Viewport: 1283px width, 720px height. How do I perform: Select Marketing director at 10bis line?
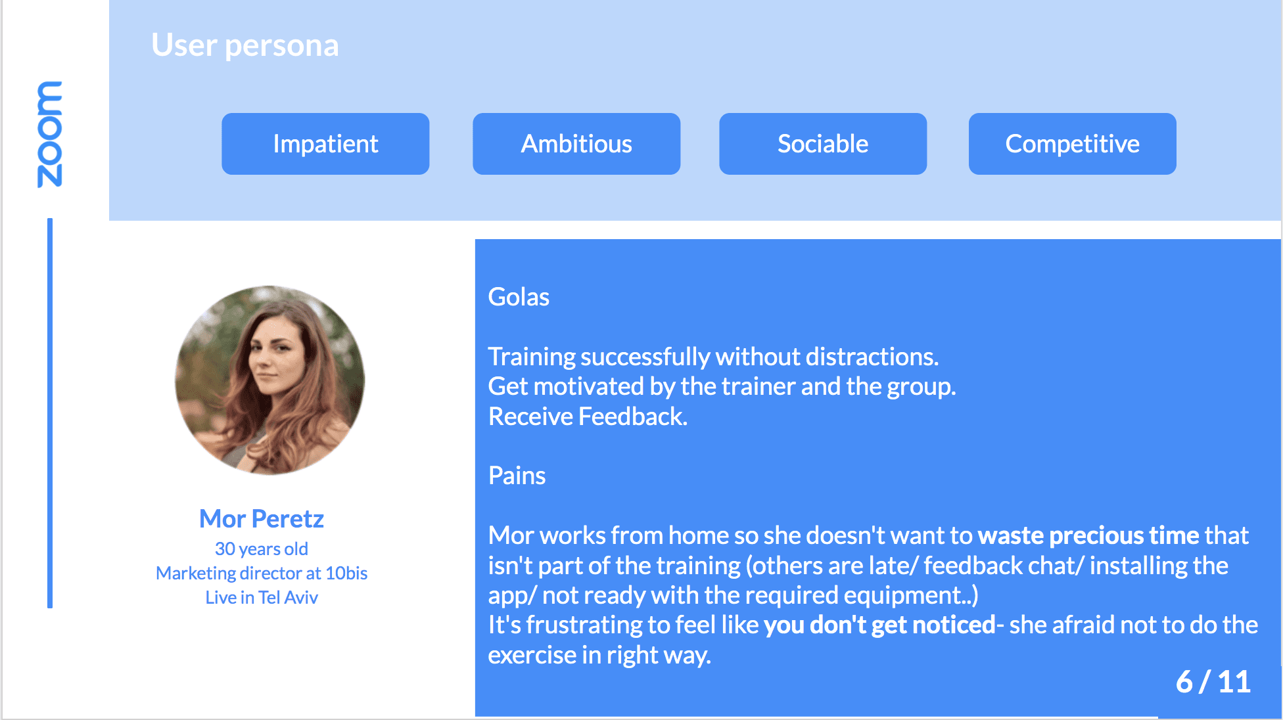coord(261,573)
